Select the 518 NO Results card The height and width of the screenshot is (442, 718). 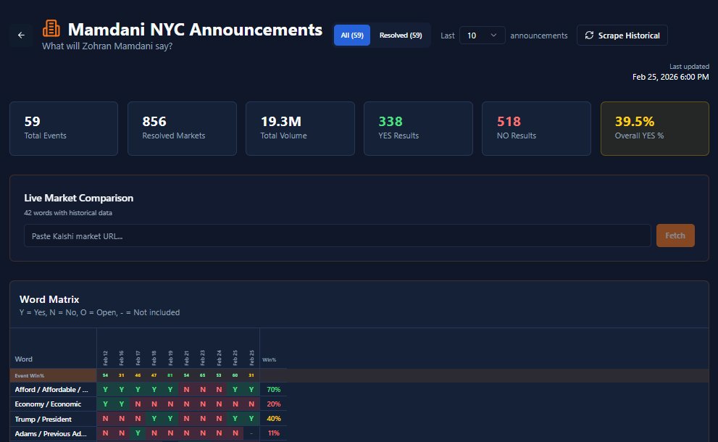[x=536, y=129]
